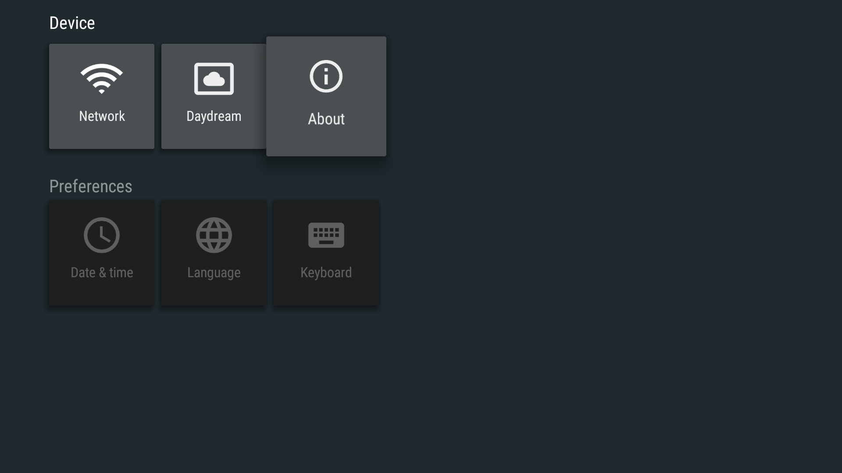
Task: Select the keyboard icon
Action: [x=326, y=235]
